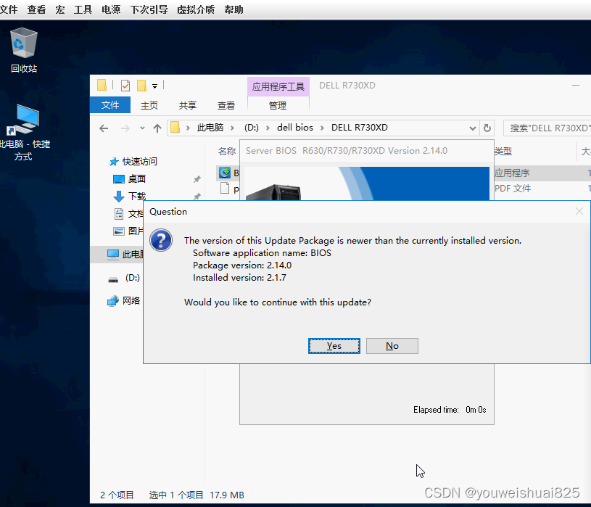Select 快速访问 in navigation pane
This screenshot has width=591, height=507.
[x=139, y=161]
